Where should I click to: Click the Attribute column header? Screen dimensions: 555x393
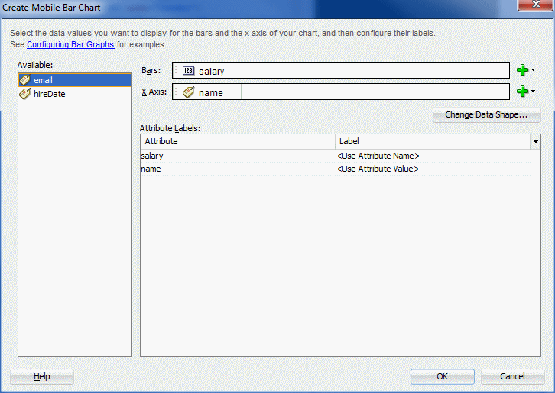(238, 141)
